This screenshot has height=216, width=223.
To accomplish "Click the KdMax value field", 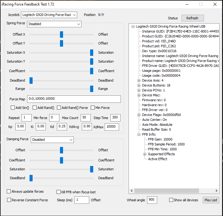I will [112, 127].
